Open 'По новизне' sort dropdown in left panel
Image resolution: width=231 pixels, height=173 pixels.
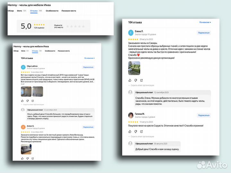89,58
